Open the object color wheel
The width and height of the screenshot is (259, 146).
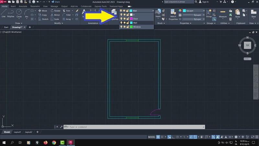[180, 11]
